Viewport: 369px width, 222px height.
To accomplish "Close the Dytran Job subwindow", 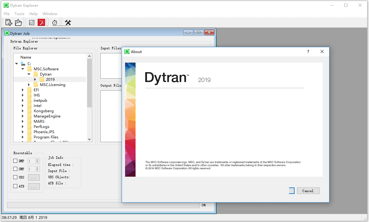I will [209, 32].
